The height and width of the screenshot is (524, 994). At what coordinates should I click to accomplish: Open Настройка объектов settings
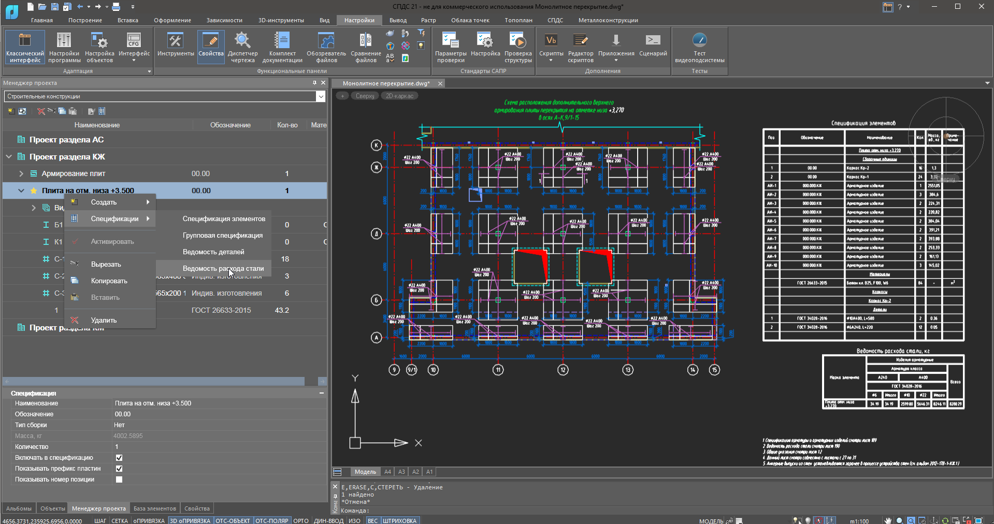[x=99, y=47]
